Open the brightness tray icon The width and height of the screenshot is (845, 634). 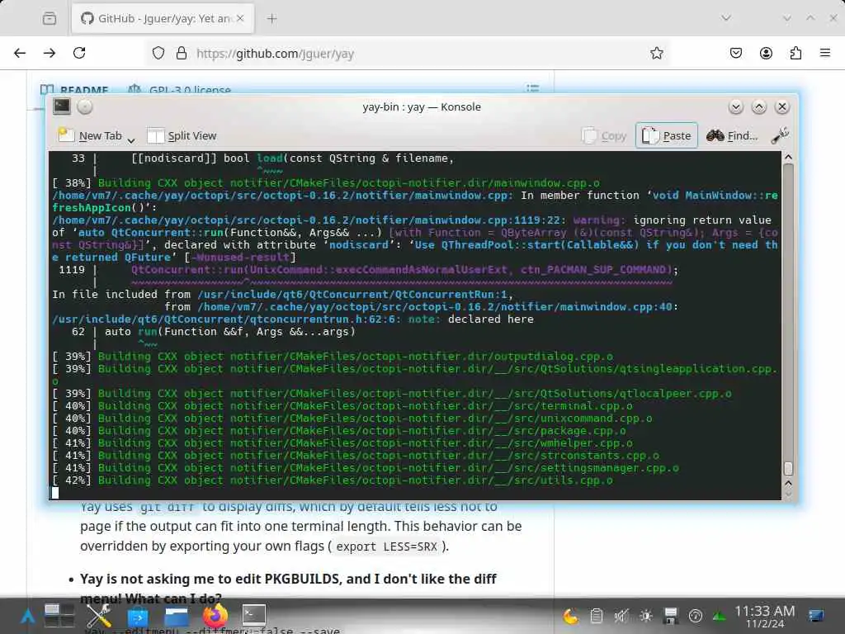click(645, 616)
